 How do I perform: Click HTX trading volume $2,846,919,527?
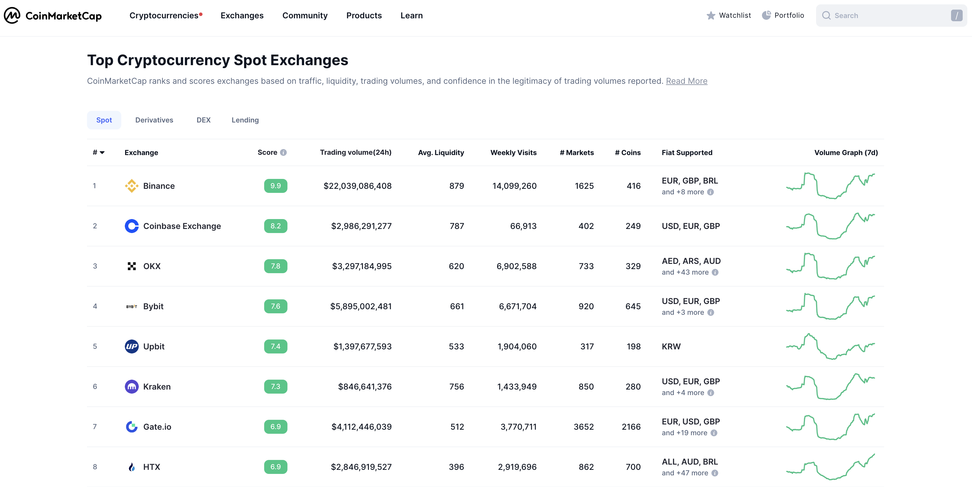(x=361, y=467)
